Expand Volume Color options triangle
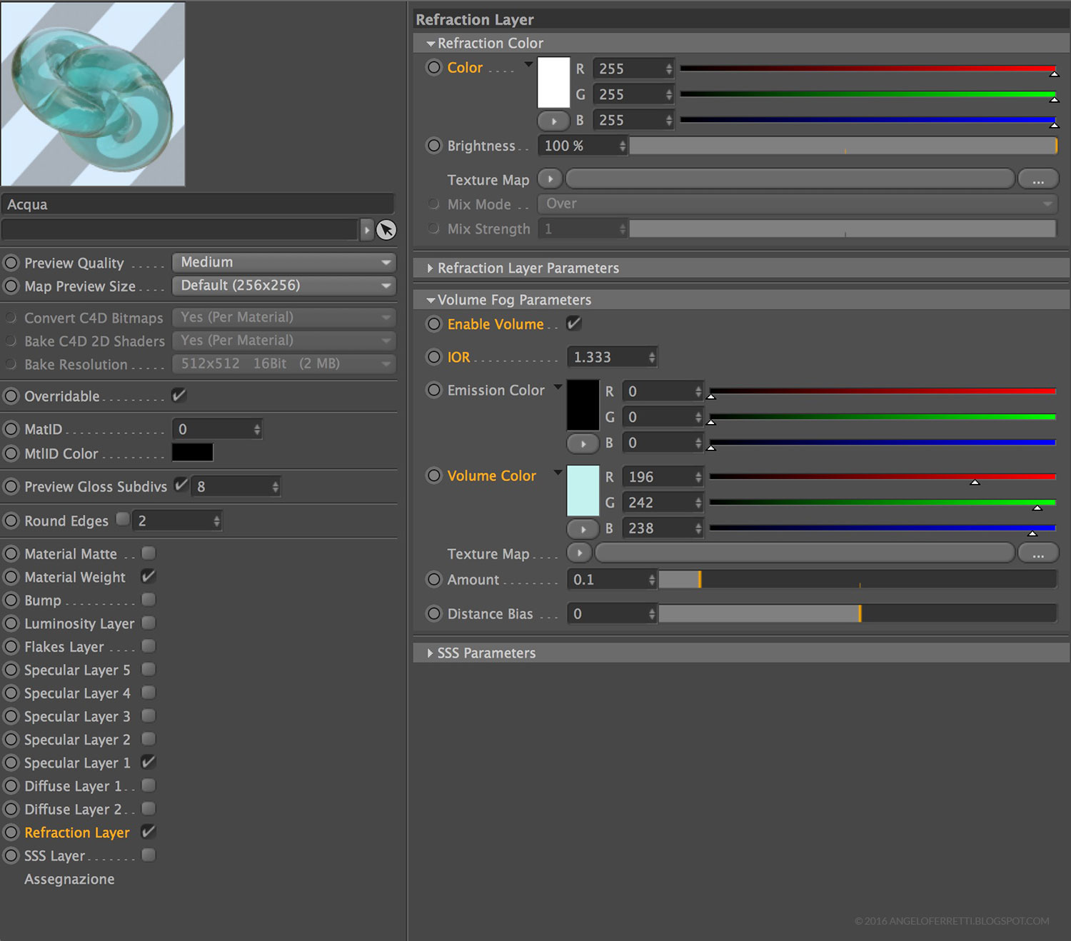 pyautogui.click(x=558, y=472)
